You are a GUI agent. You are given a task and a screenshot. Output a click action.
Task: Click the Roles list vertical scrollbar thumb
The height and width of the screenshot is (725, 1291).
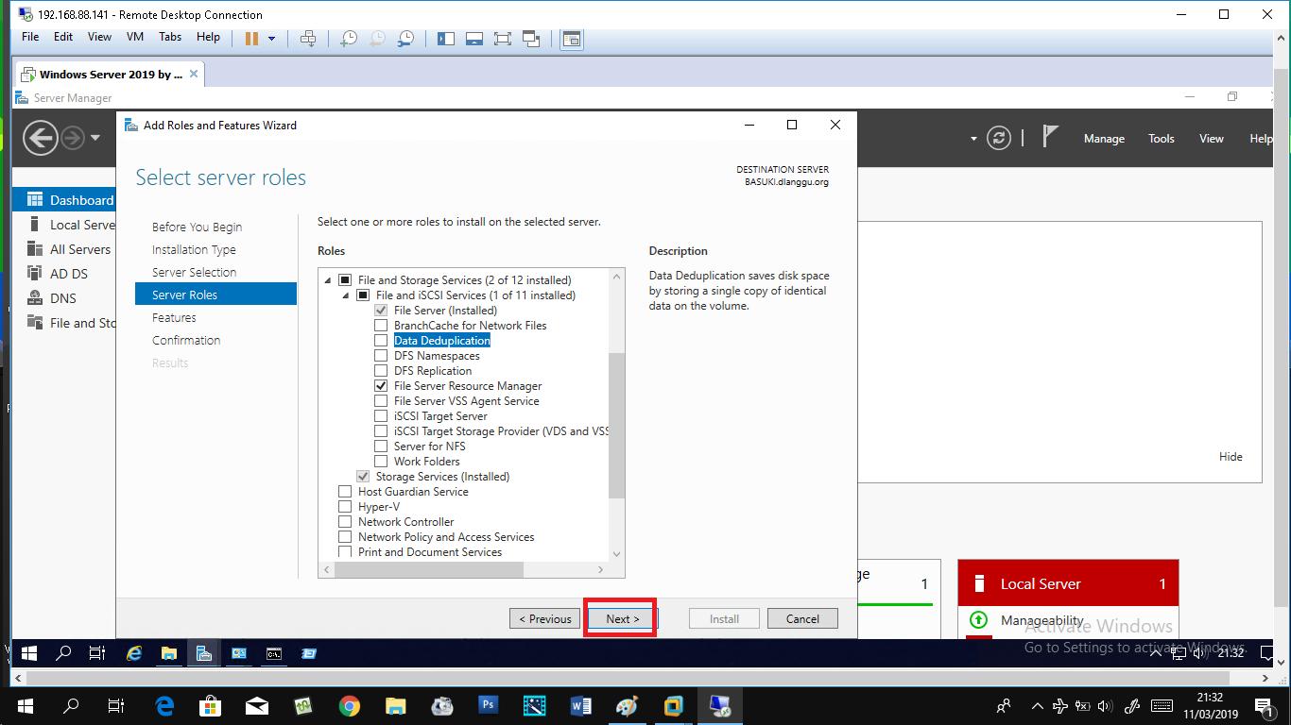617,426
